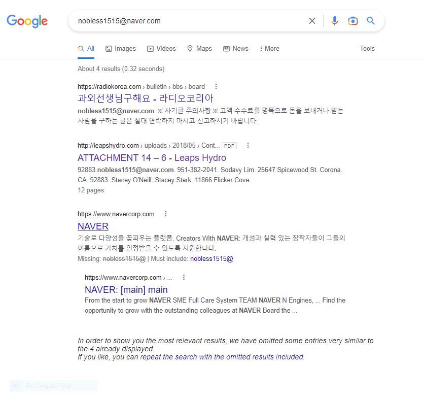Start voice search with microphone icon
The width and height of the screenshot is (424, 399).
(334, 21)
